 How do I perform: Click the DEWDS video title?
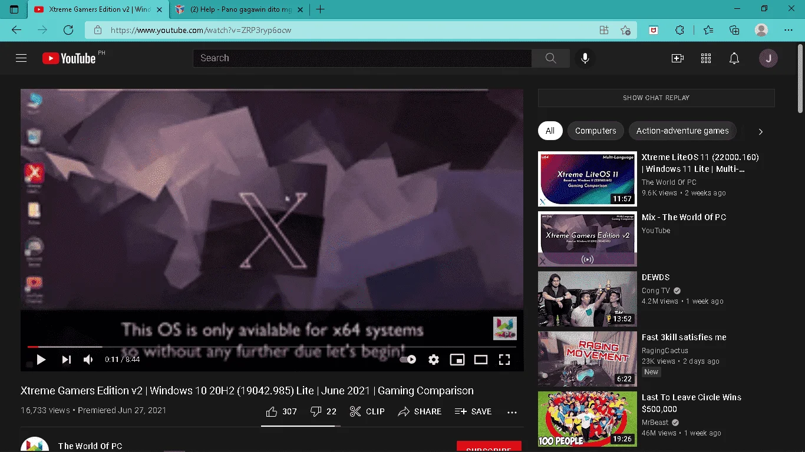point(656,277)
